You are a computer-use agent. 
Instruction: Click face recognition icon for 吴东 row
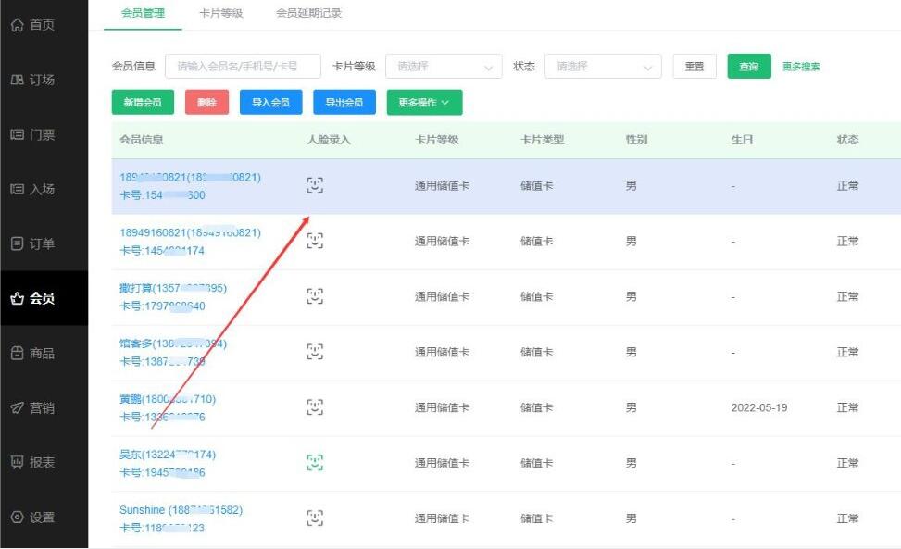315,463
